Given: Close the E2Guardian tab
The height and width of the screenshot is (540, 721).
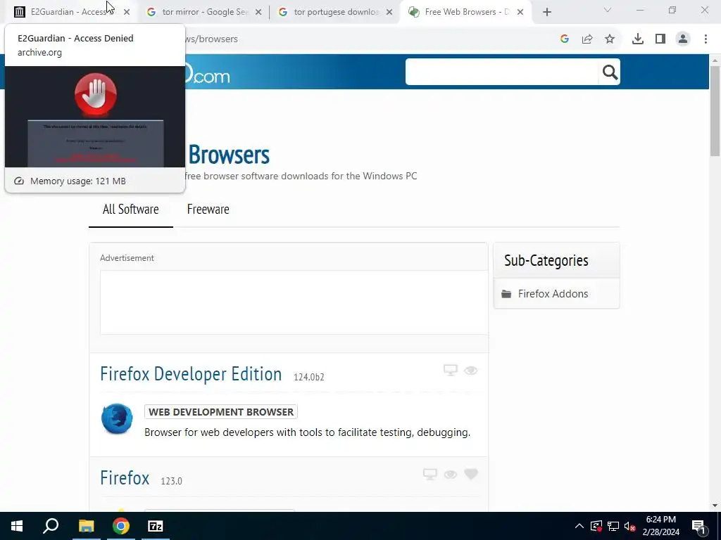Looking at the screenshot, I should click(x=127, y=13).
